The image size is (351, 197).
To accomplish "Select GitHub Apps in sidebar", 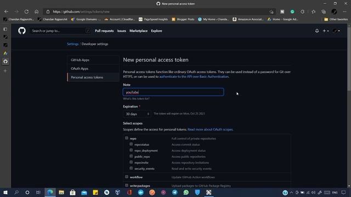I will [x=93, y=60].
